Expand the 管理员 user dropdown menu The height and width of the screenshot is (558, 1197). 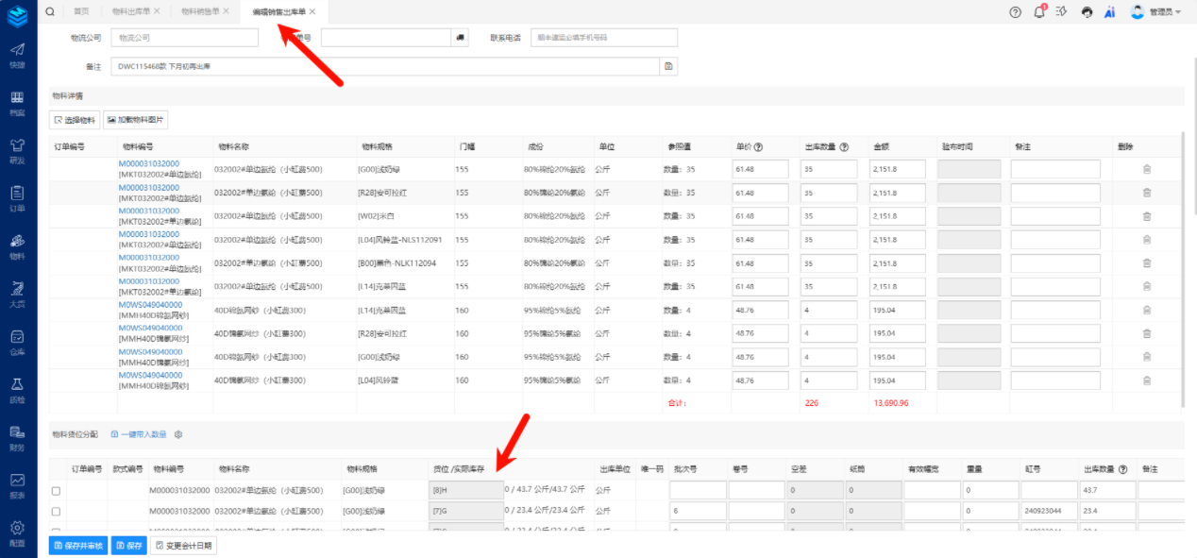(1156, 12)
